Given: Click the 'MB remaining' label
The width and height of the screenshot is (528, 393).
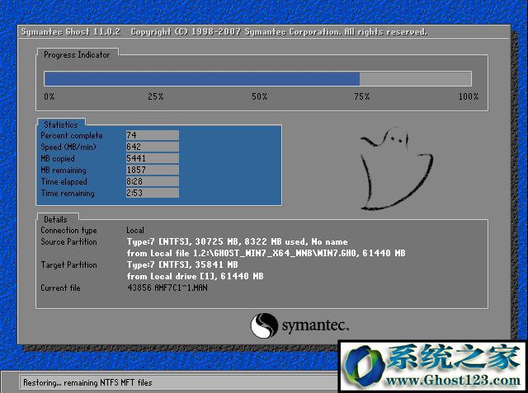Looking at the screenshot, I should pos(64,170).
